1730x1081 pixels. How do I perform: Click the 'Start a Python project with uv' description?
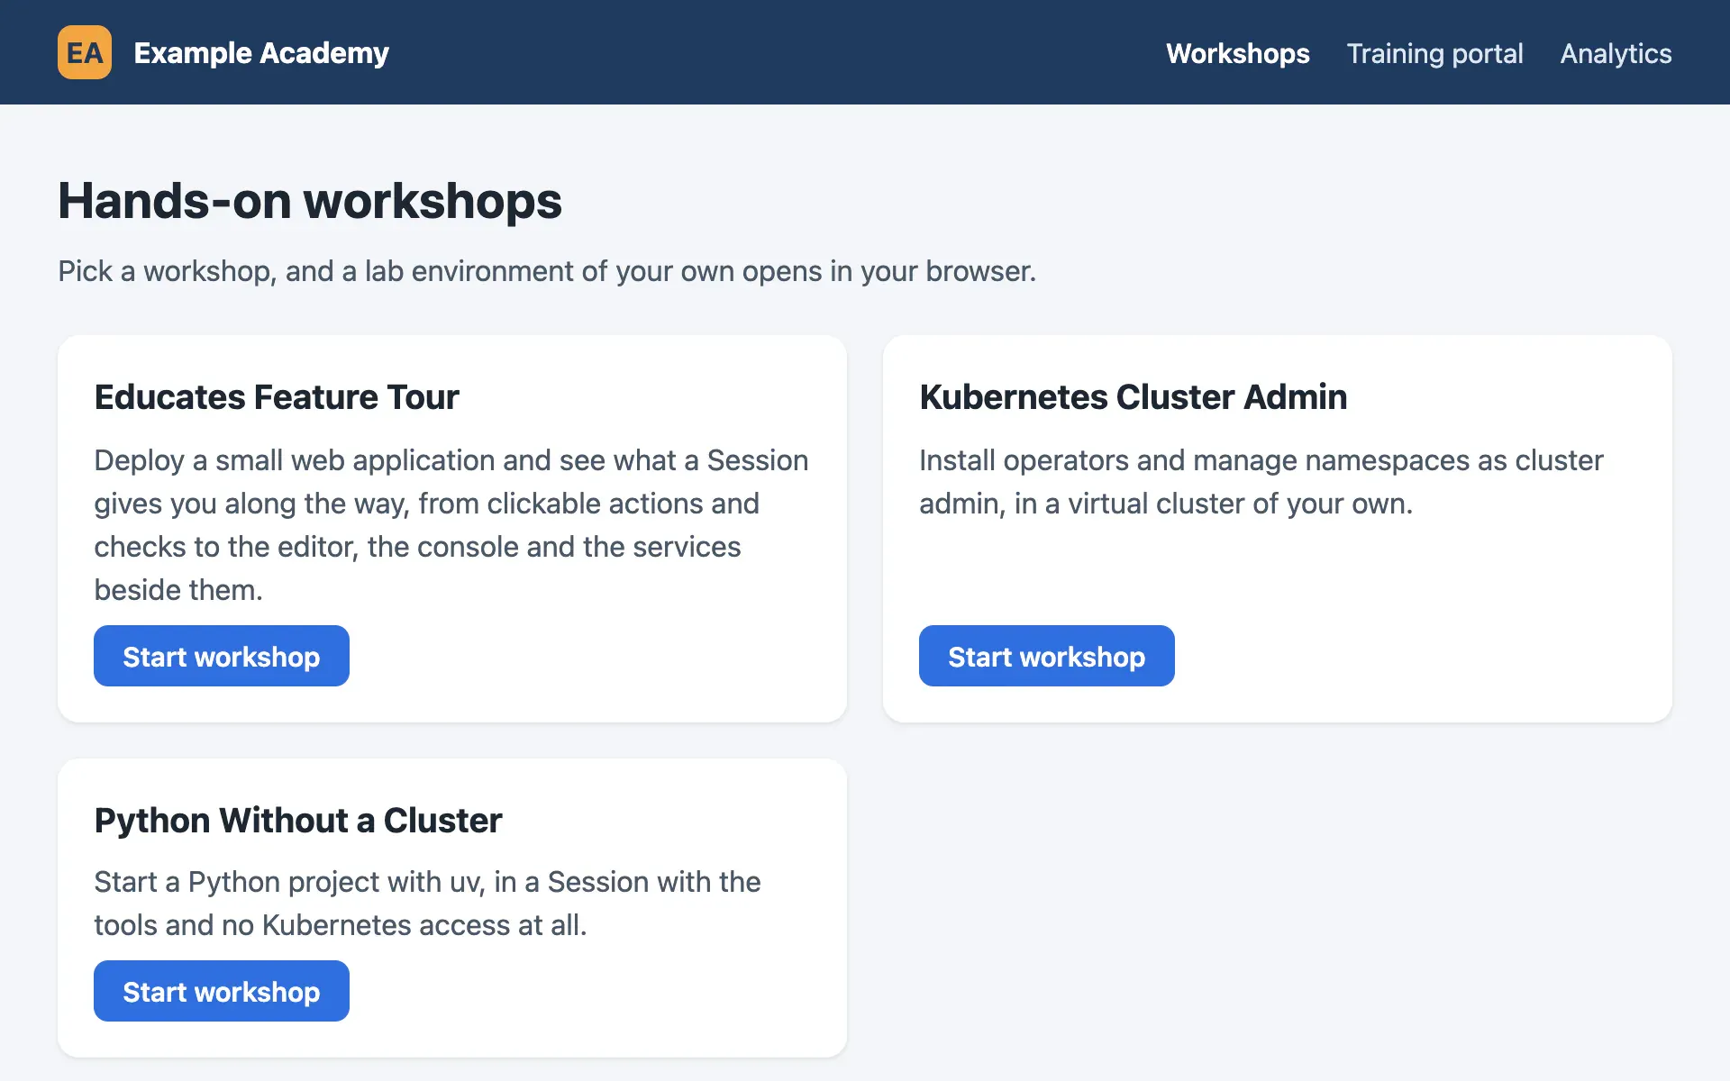pos(427,904)
